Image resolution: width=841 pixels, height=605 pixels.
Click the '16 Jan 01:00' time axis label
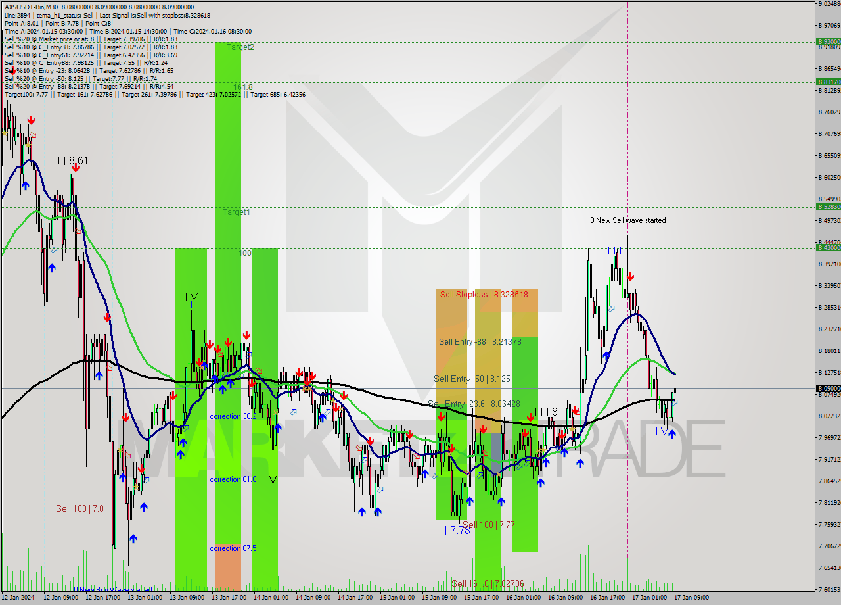pyautogui.click(x=524, y=598)
